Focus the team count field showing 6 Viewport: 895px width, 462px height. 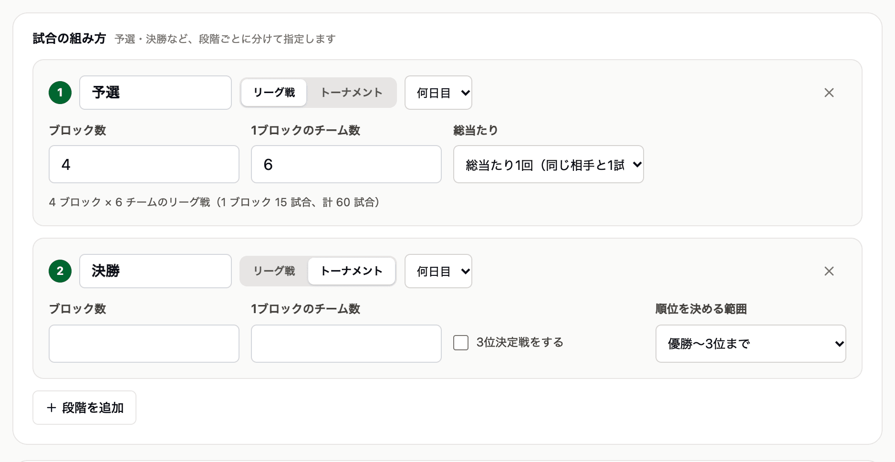tap(346, 164)
